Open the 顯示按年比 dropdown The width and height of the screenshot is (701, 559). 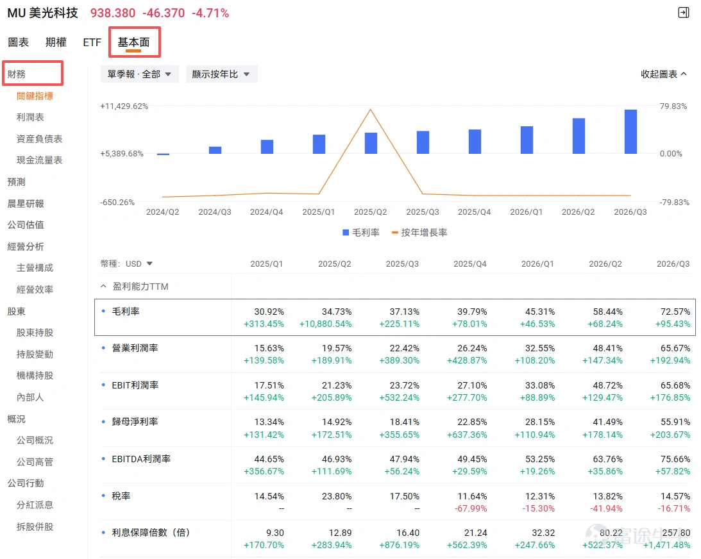coord(221,74)
